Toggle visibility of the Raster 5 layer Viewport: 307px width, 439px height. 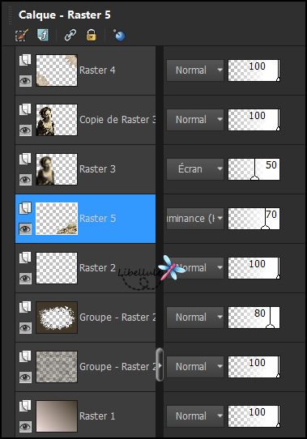point(25,229)
